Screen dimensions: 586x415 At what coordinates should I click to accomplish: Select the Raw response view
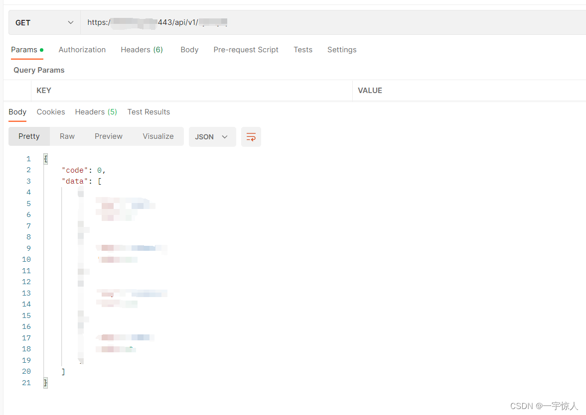[x=67, y=136]
